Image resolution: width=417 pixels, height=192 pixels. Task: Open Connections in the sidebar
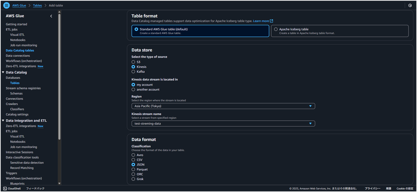click(14, 99)
